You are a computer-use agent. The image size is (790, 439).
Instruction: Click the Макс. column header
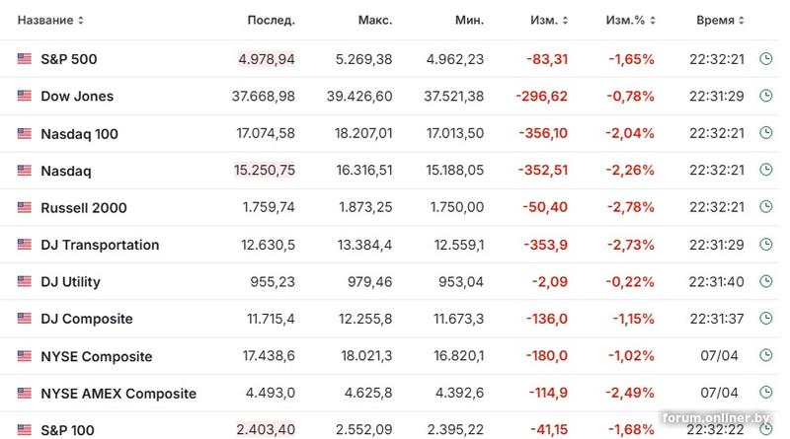(375, 20)
